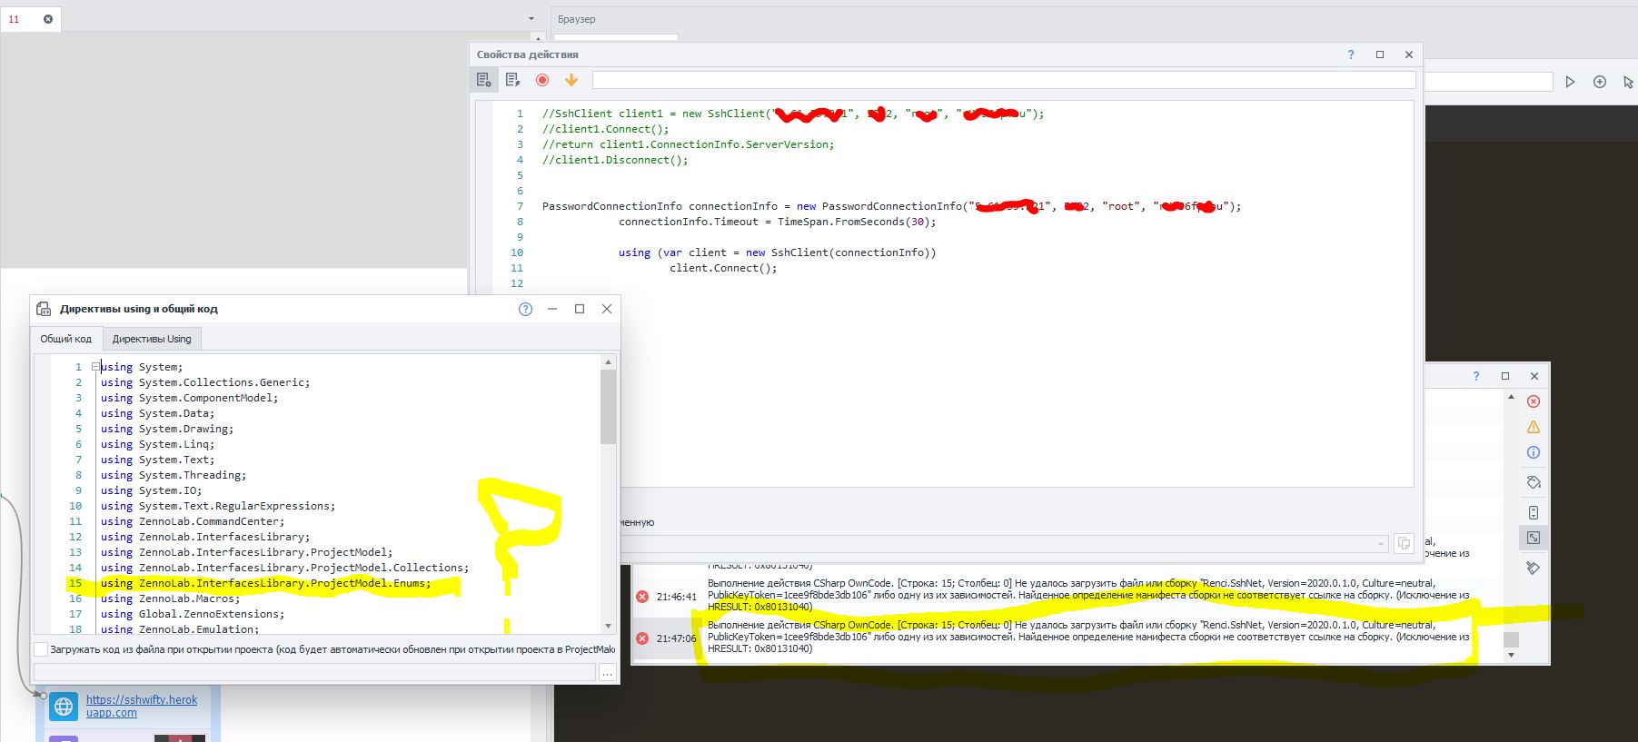
Task: Click commented line //client1.Disconnect();
Action: point(615,160)
